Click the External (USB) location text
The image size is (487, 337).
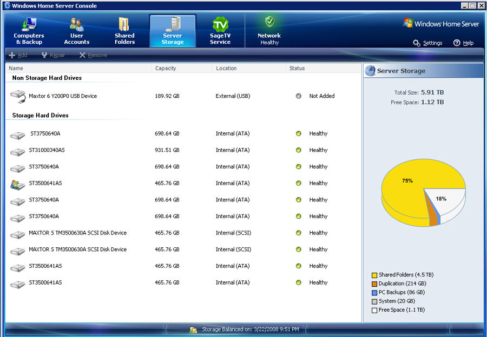[233, 96]
